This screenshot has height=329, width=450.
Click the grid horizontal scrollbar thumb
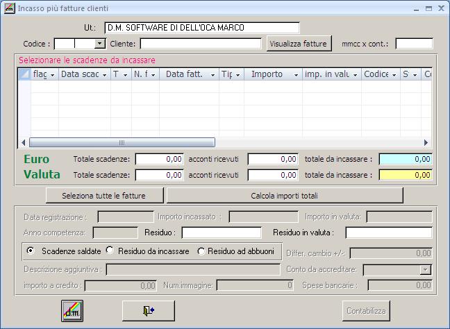(x=122, y=142)
